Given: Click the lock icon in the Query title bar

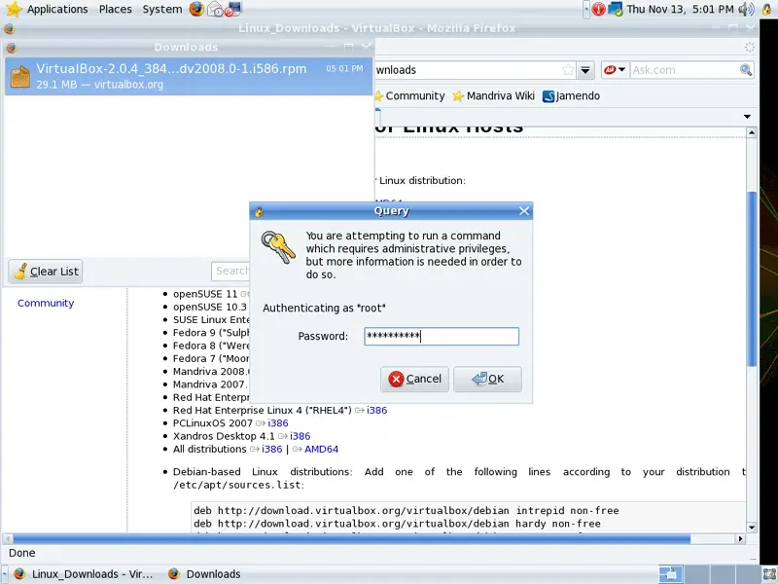Looking at the screenshot, I should pyautogui.click(x=259, y=211).
